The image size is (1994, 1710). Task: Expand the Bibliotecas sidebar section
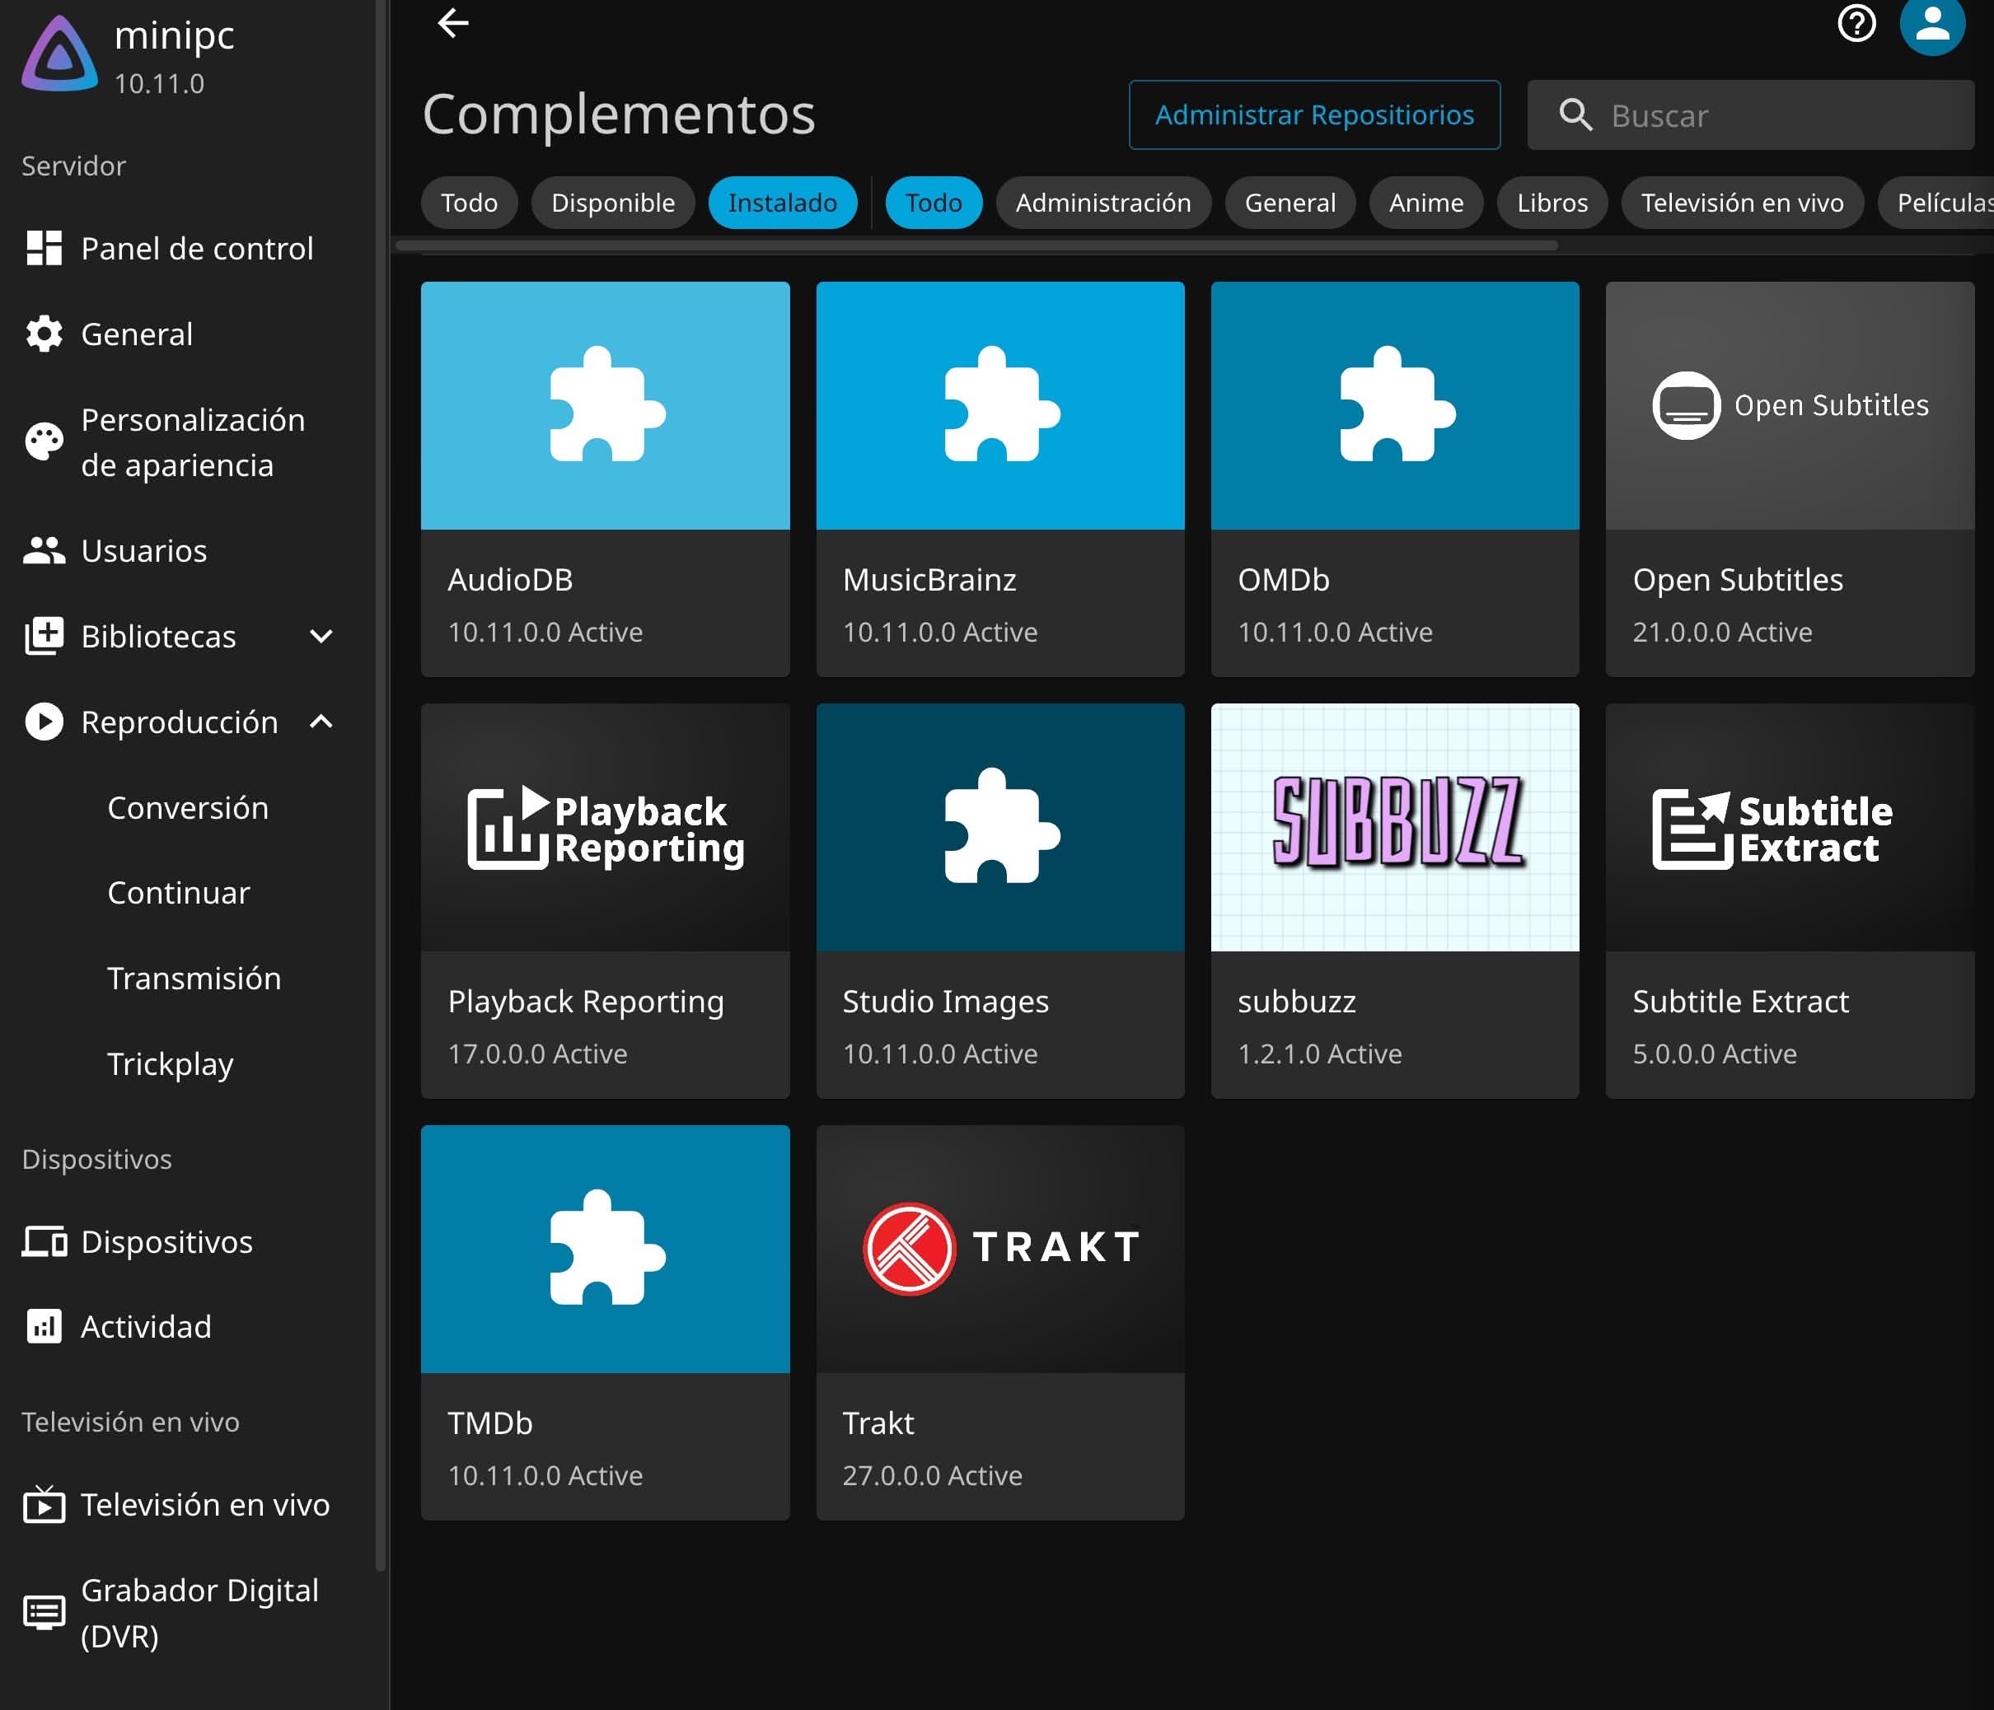point(321,636)
